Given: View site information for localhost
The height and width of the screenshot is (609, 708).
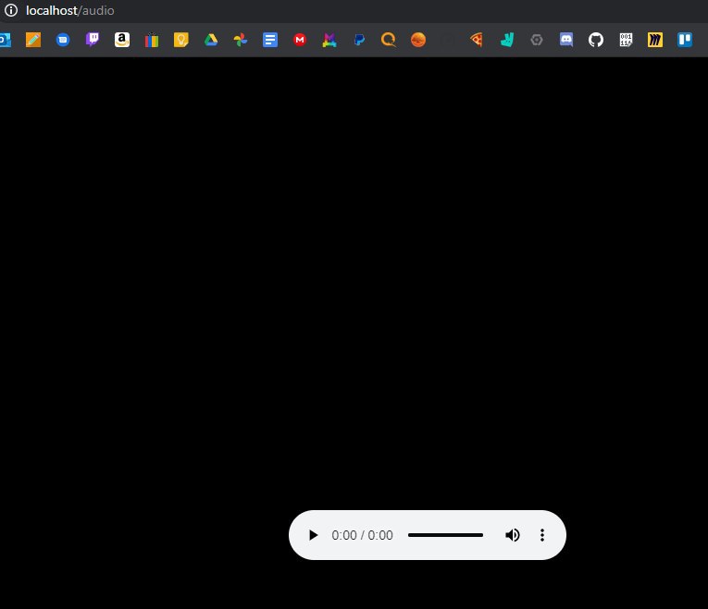Looking at the screenshot, I should pos(11,10).
